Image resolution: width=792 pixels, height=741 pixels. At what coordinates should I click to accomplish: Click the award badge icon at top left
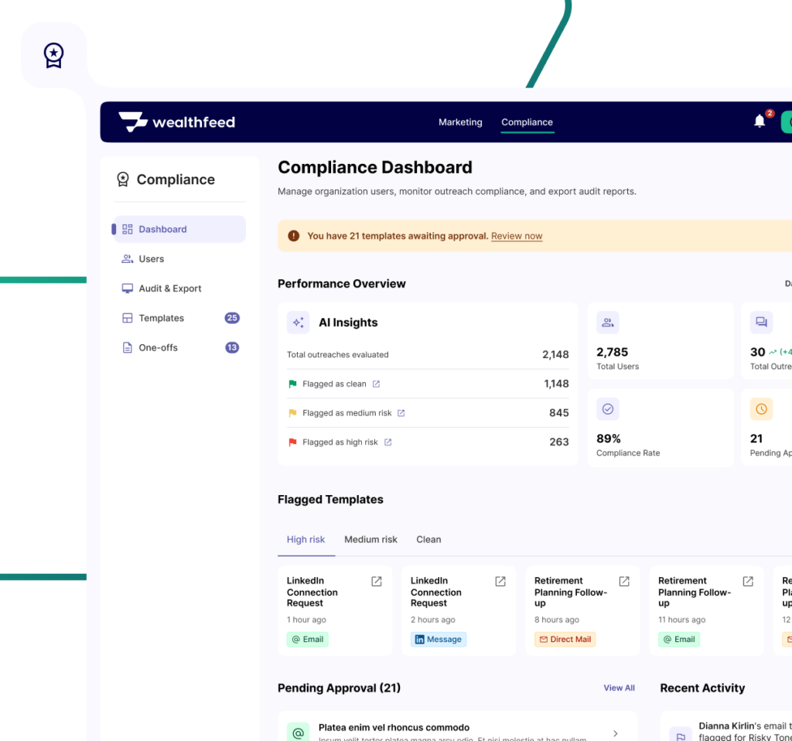tap(53, 55)
